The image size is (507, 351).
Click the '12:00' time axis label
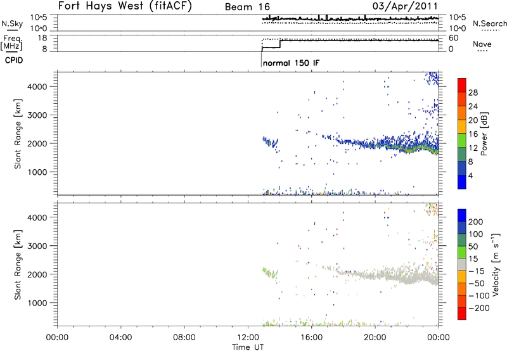coord(248,337)
